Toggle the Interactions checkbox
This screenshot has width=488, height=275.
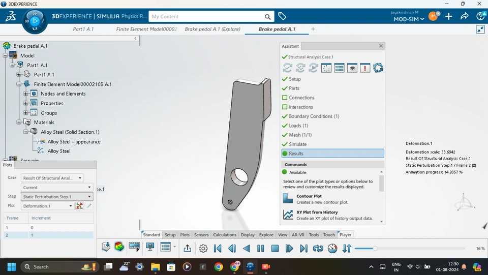pos(285,107)
